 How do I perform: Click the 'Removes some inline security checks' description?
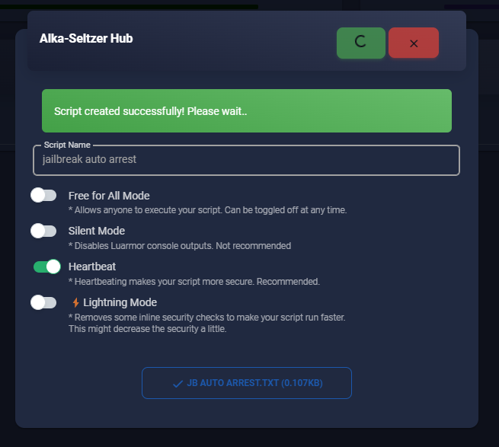(207, 323)
